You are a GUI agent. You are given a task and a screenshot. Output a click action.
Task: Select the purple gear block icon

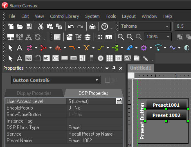pos(144,48)
